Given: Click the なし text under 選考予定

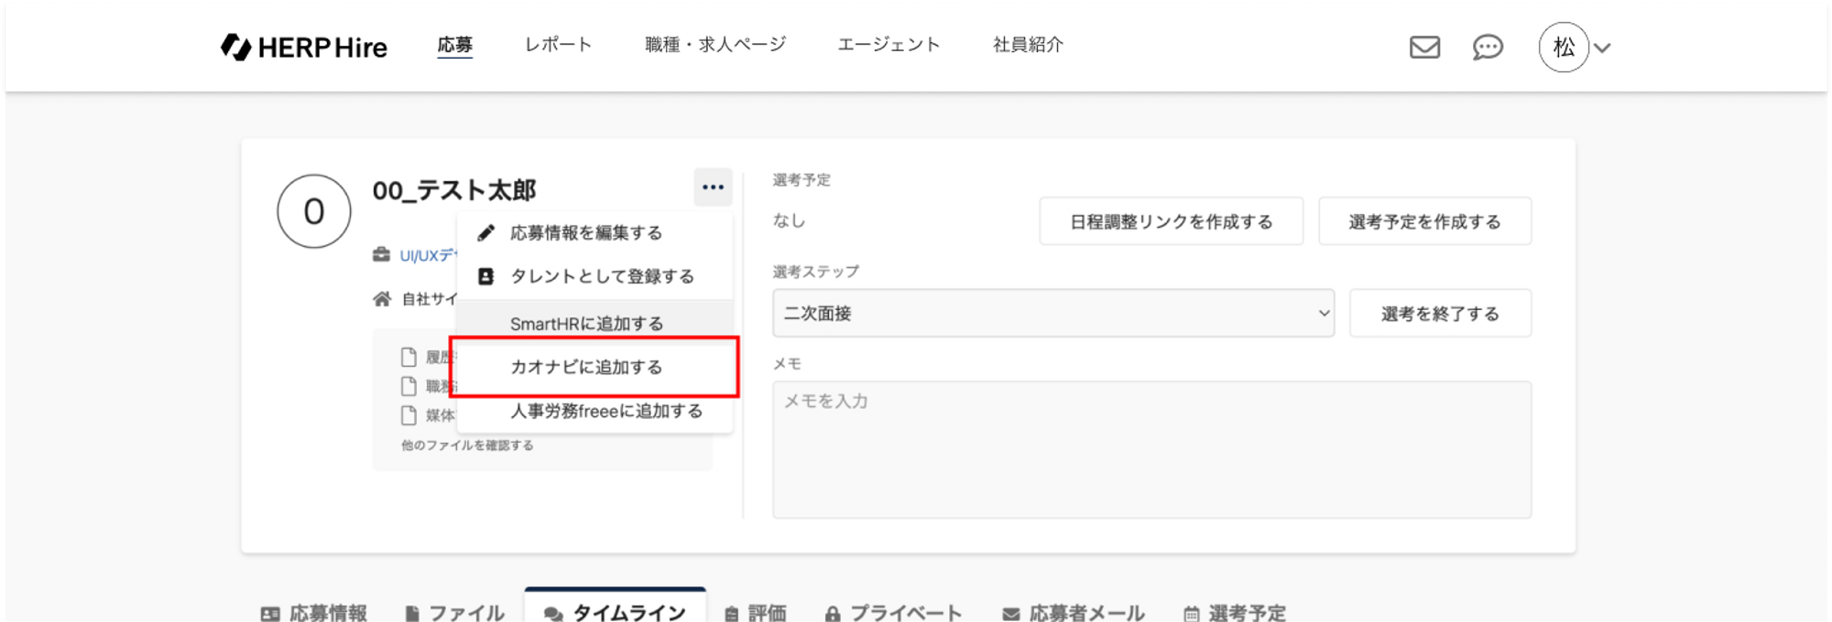Looking at the screenshot, I should coord(789,220).
